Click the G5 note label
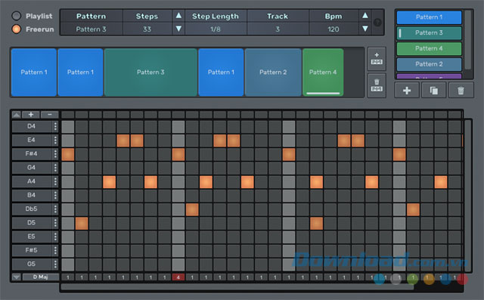This screenshot has height=300, width=484. click(31, 264)
